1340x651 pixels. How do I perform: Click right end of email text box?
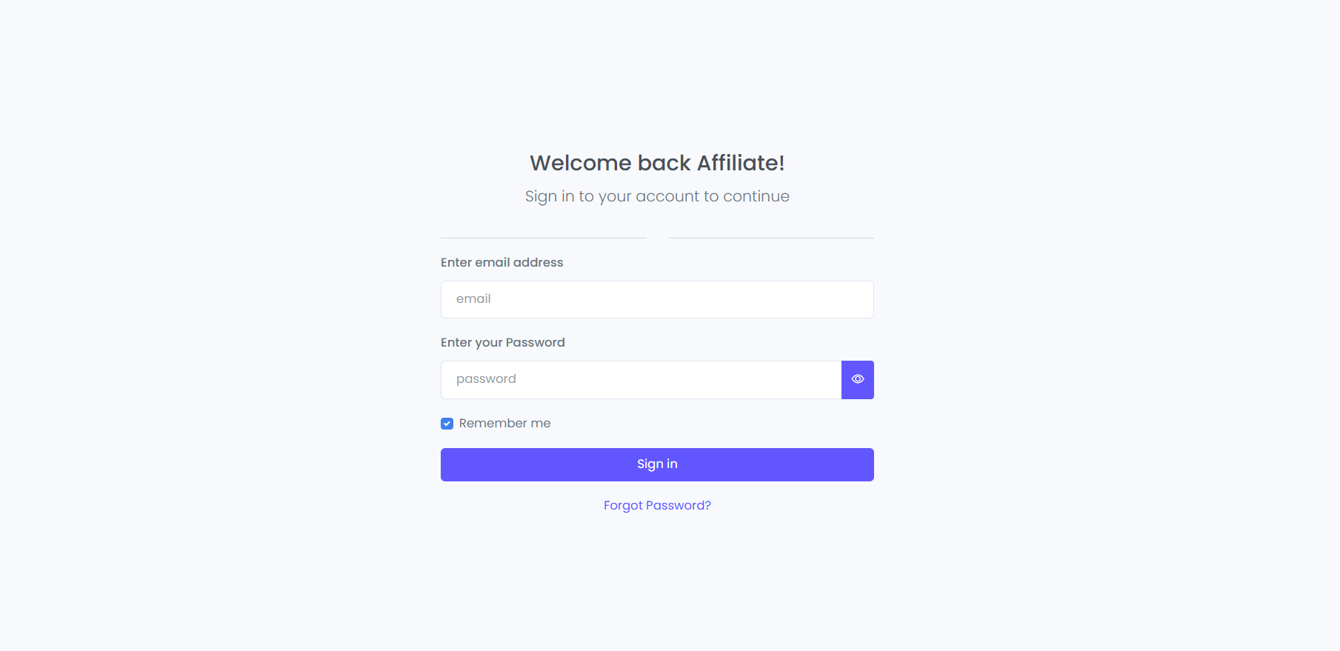click(863, 299)
